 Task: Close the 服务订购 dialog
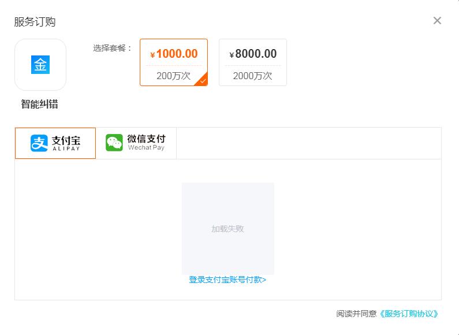click(x=437, y=21)
